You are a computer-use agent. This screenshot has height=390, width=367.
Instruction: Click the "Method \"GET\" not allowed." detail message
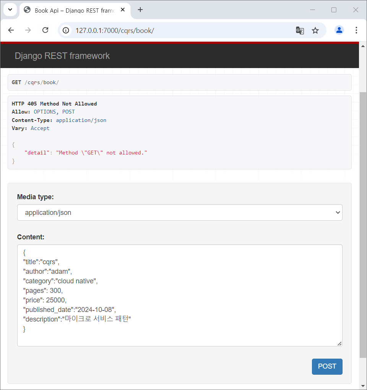[101, 153]
